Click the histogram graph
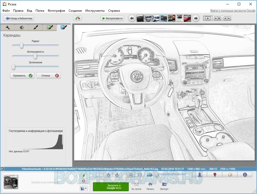 pyautogui.click(x=36, y=142)
